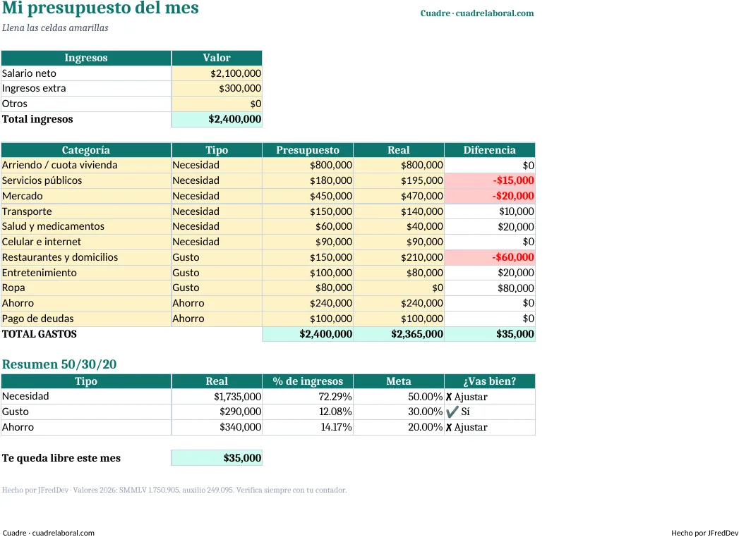The height and width of the screenshot is (537, 739).
Task: Edit the Entretenimiento budget $100,000
Action: coord(308,273)
